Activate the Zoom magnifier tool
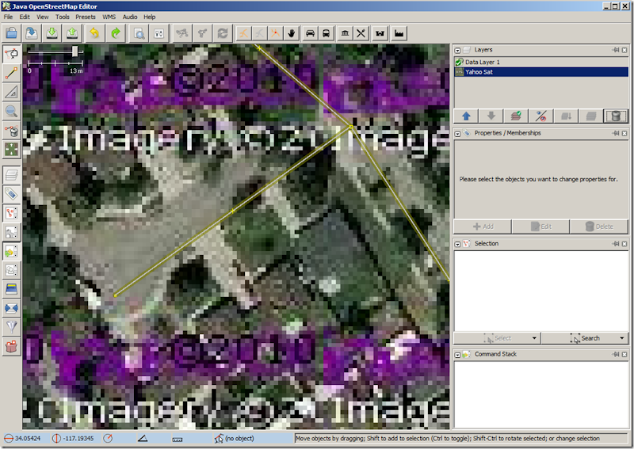This screenshot has height=449, width=634. pyautogui.click(x=12, y=111)
